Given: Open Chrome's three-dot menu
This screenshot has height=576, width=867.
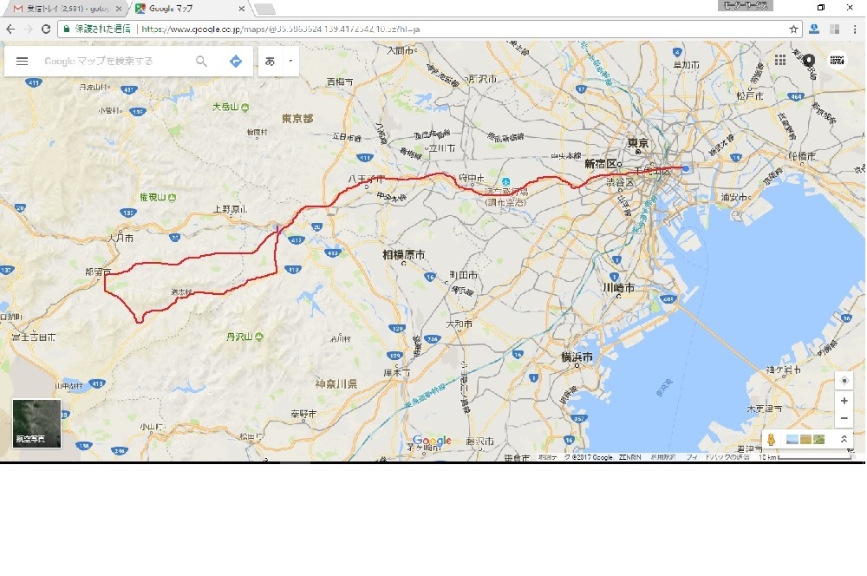Looking at the screenshot, I should [x=855, y=29].
